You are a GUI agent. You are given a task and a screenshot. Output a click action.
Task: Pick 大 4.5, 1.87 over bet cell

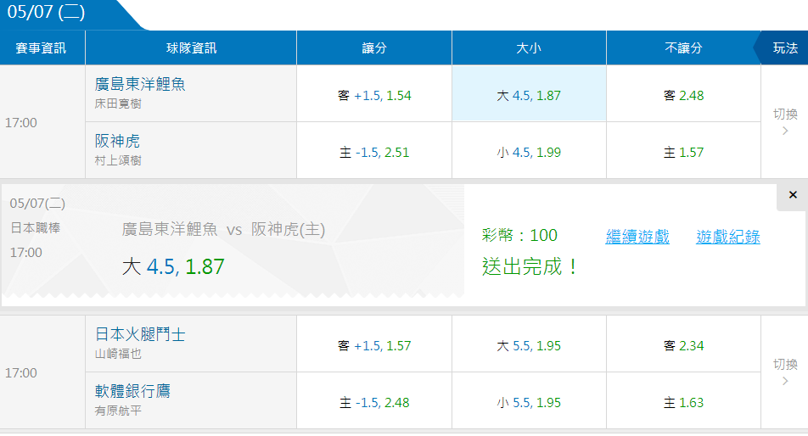[x=529, y=95]
